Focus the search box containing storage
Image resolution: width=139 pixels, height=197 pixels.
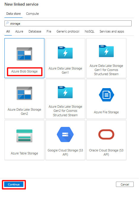coord(68,23)
